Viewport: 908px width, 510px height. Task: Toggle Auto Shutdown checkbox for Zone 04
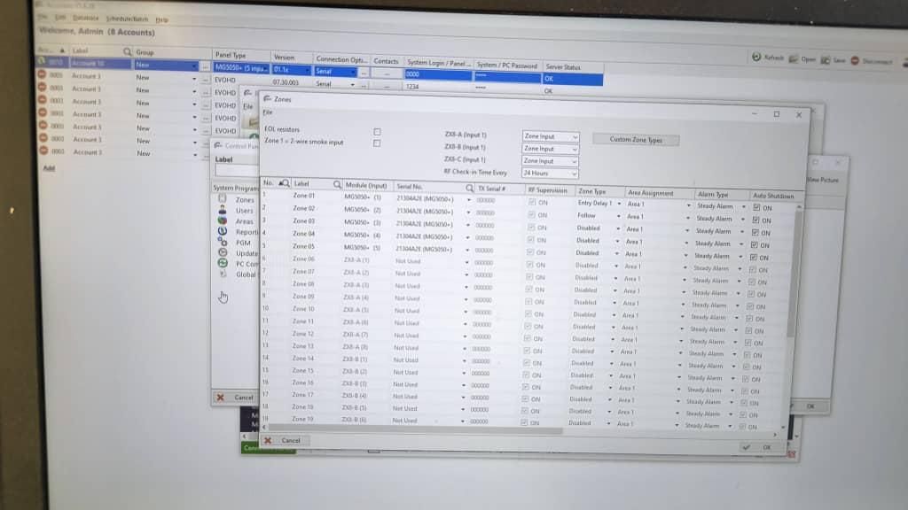754,245
